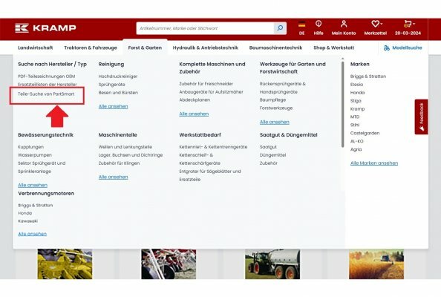This screenshot has width=441, height=297.
Task: Open Abdeckplanen category
Action: [195, 99]
